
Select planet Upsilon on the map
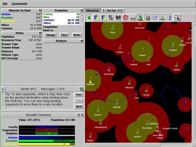pyautogui.click(x=137, y=133)
